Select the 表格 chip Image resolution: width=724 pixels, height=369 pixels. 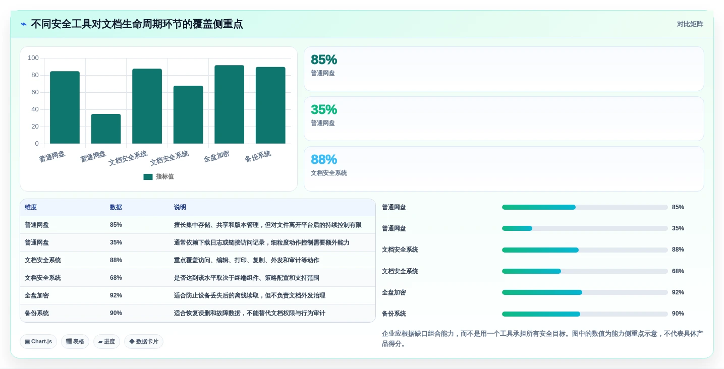(75, 341)
